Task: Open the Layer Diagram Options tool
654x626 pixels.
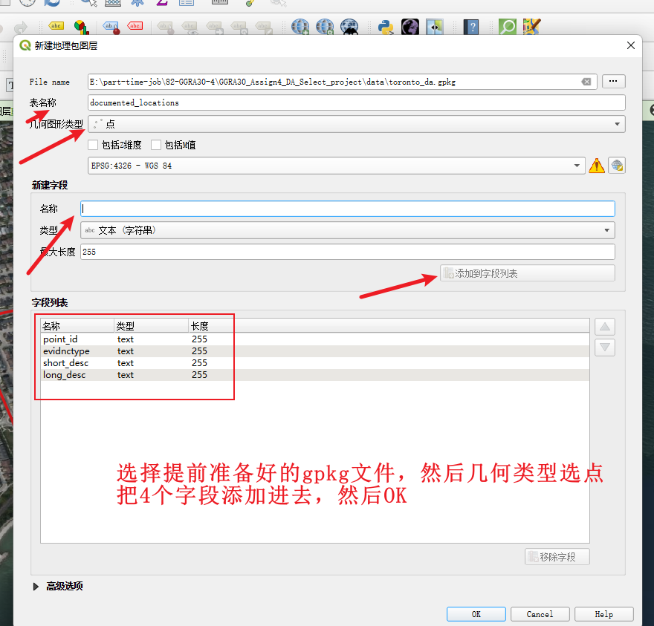Action: (x=81, y=27)
